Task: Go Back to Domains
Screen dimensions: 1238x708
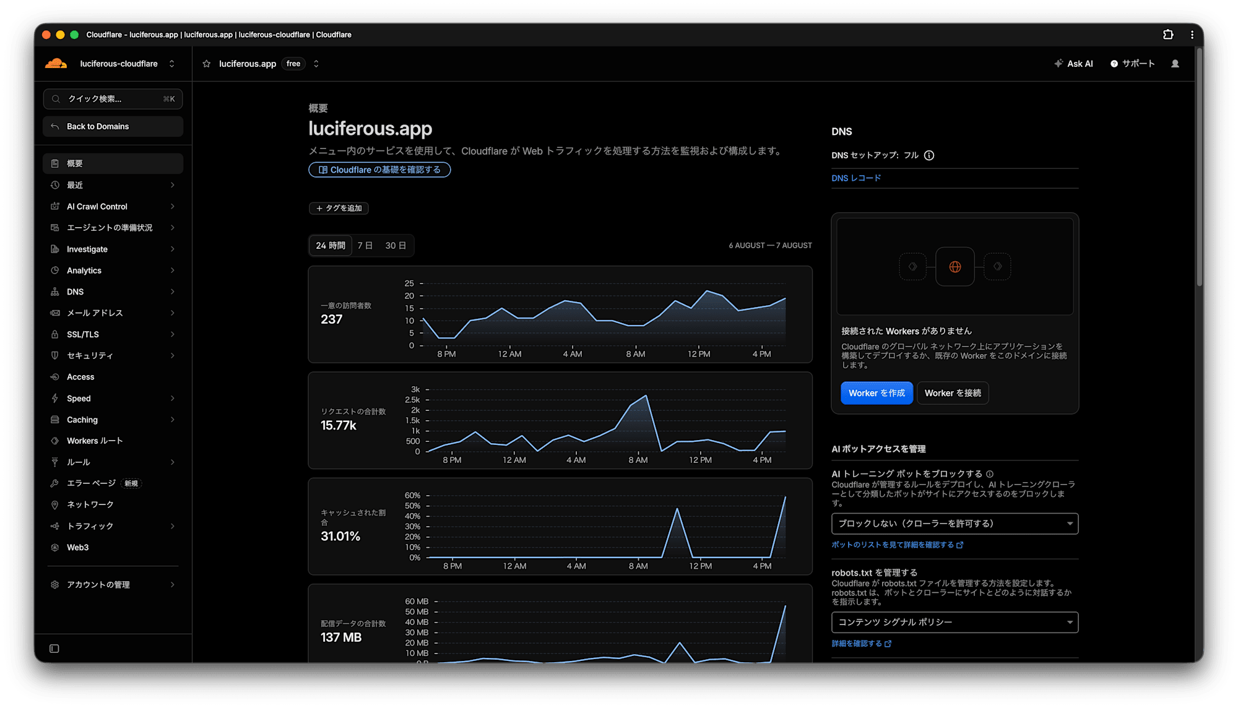Action: point(113,126)
